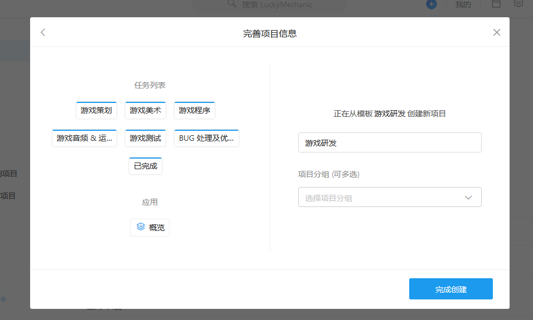This screenshot has width=533, height=320.
Task: Open 我的 in the top bar
Action: pyautogui.click(x=463, y=5)
